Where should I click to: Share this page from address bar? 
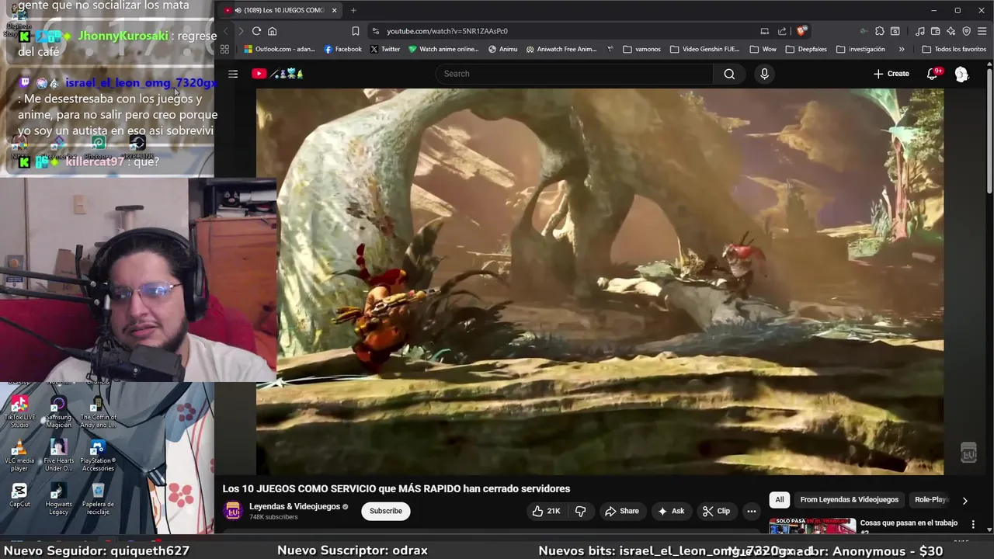[782, 31]
